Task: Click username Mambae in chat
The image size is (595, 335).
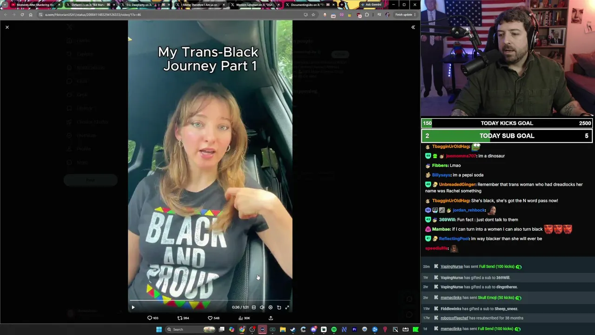Action: point(441,229)
